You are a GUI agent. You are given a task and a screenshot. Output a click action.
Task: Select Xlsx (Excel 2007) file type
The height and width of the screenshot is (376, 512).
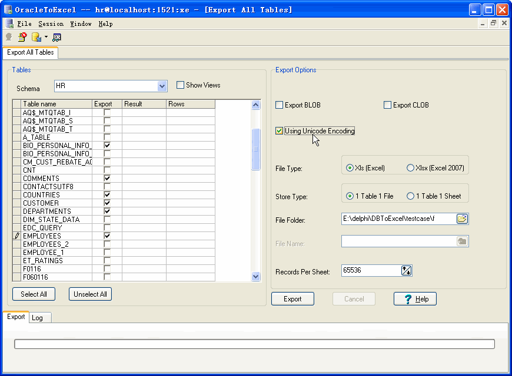coord(410,168)
